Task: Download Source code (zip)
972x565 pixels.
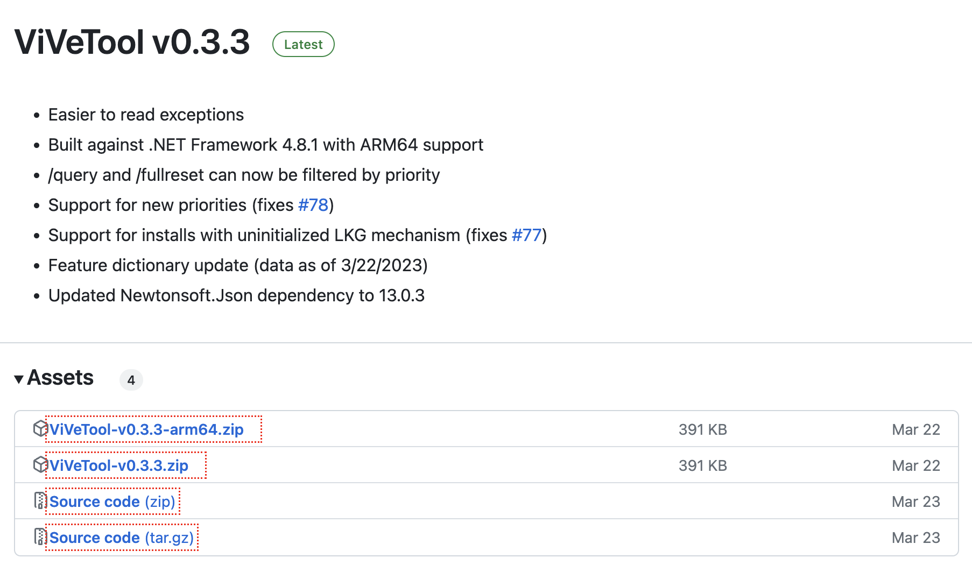Action: coord(112,502)
